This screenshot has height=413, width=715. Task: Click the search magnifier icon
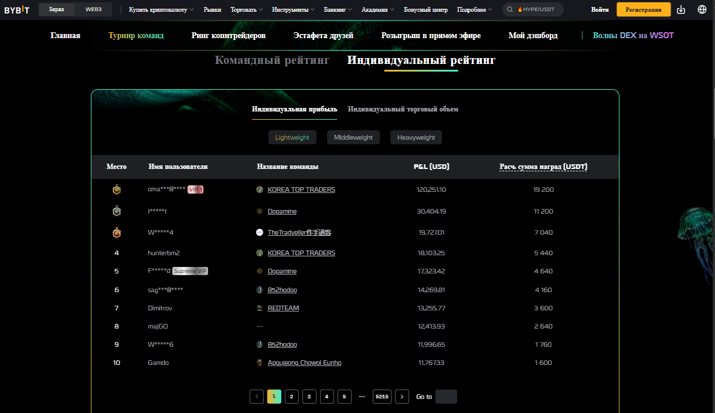(510, 9)
